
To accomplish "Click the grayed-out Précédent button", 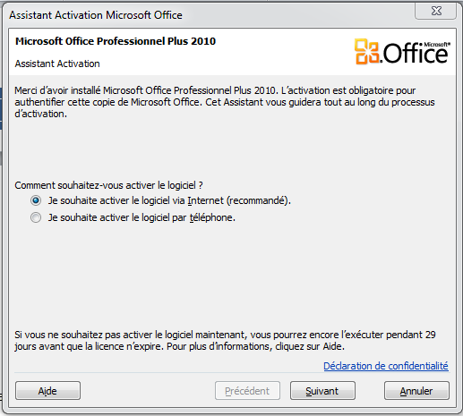I will [247, 391].
